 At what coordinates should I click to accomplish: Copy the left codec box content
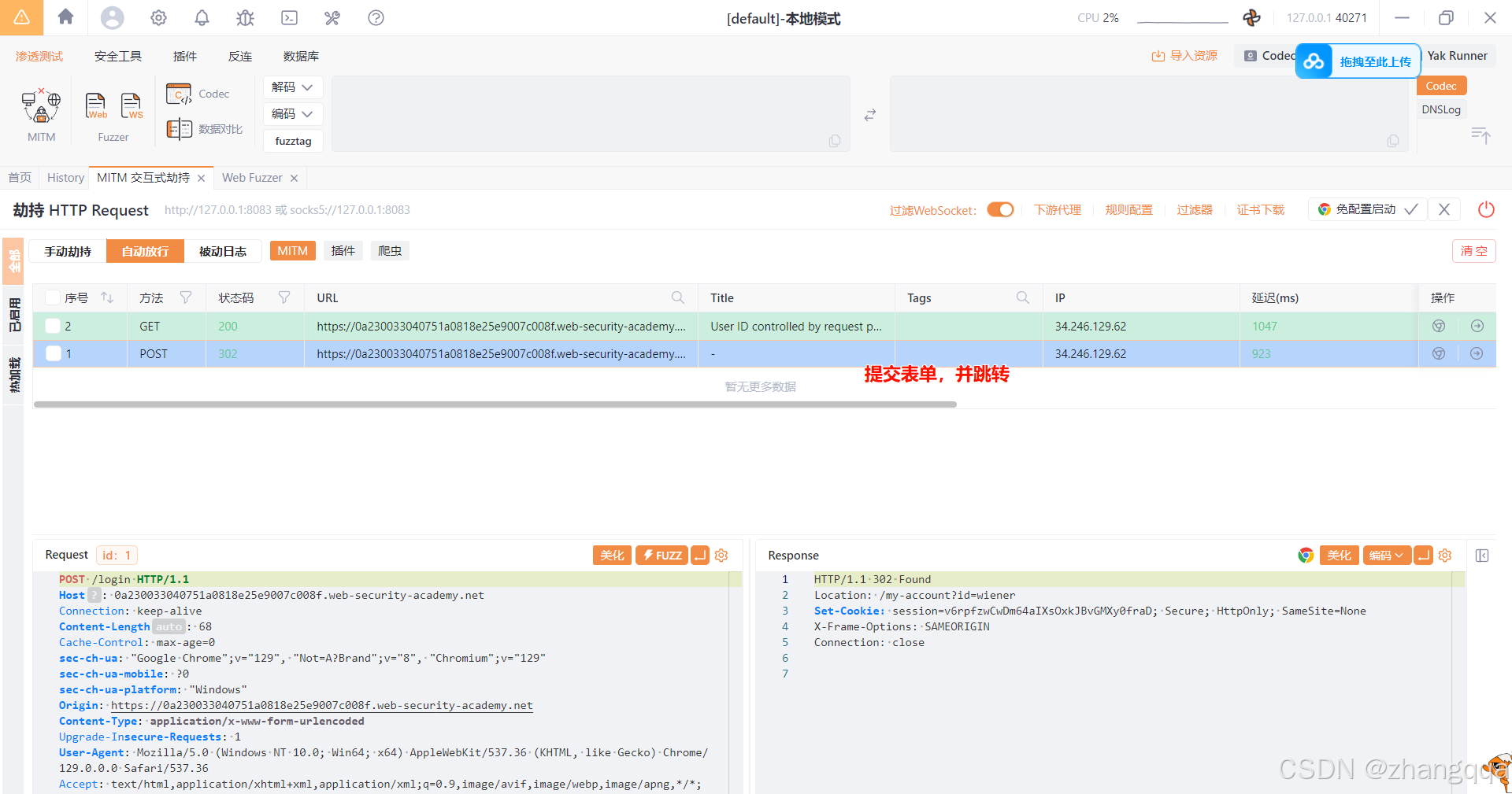[x=835, y=140]
